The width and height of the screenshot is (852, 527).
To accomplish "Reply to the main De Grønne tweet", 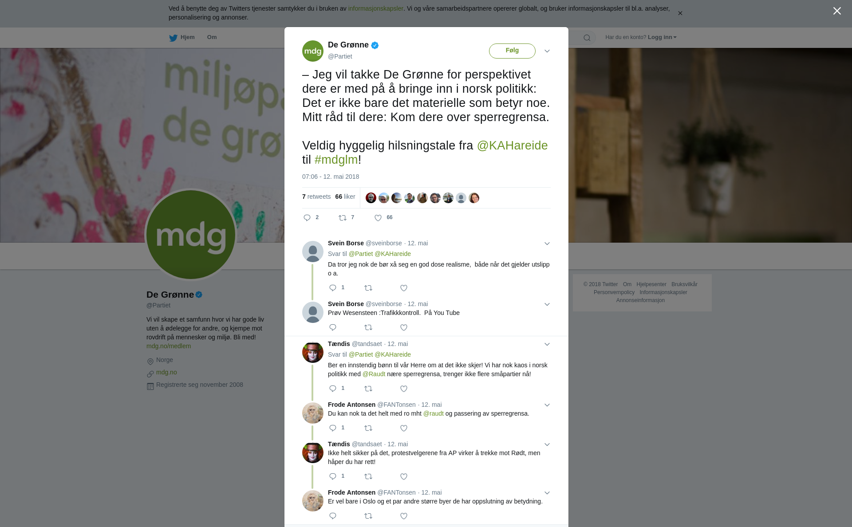I will (x=307, y=218).
